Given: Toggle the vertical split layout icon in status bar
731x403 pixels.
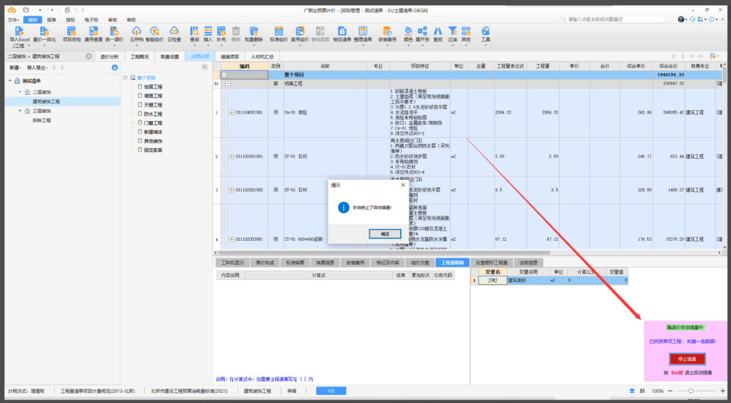Looking at the screenshot, I should tap(642, 391).
